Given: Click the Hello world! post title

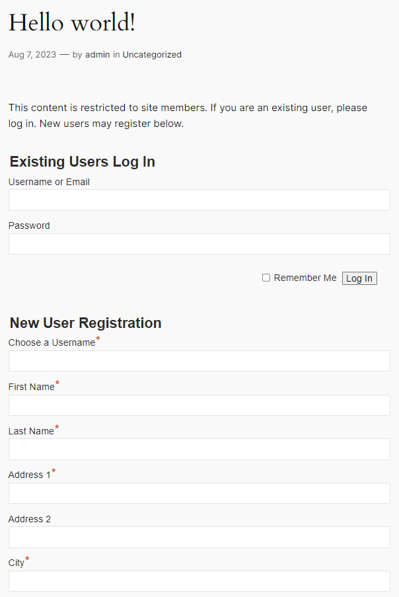Looking at the screenshot, I should [72, 23].
